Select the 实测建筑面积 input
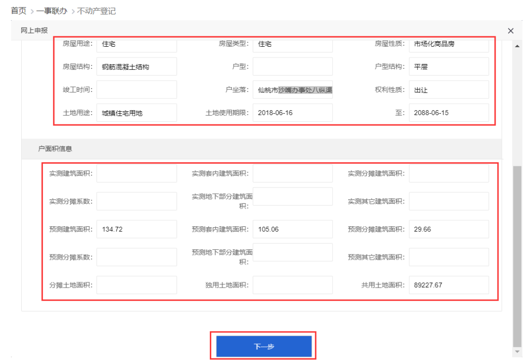 pyautogui.click(x=136, y=174)
